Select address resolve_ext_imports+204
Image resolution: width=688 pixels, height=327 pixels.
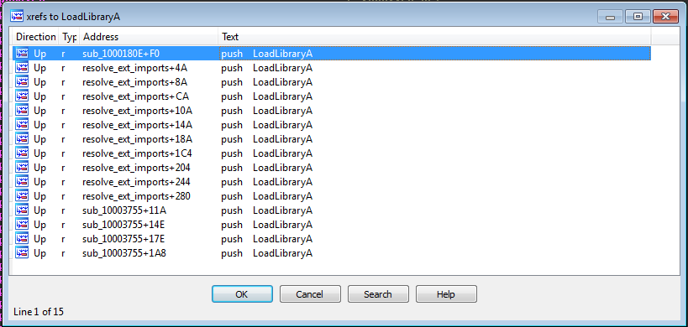(136, 168)
